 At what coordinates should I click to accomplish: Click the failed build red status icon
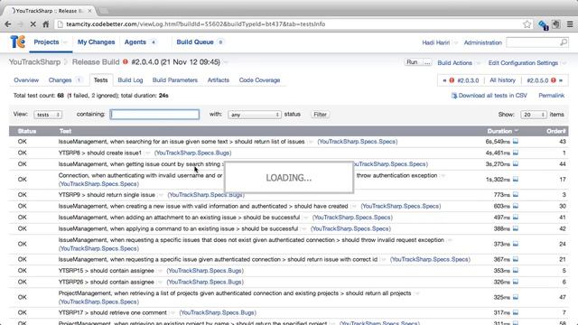[126, 62]
